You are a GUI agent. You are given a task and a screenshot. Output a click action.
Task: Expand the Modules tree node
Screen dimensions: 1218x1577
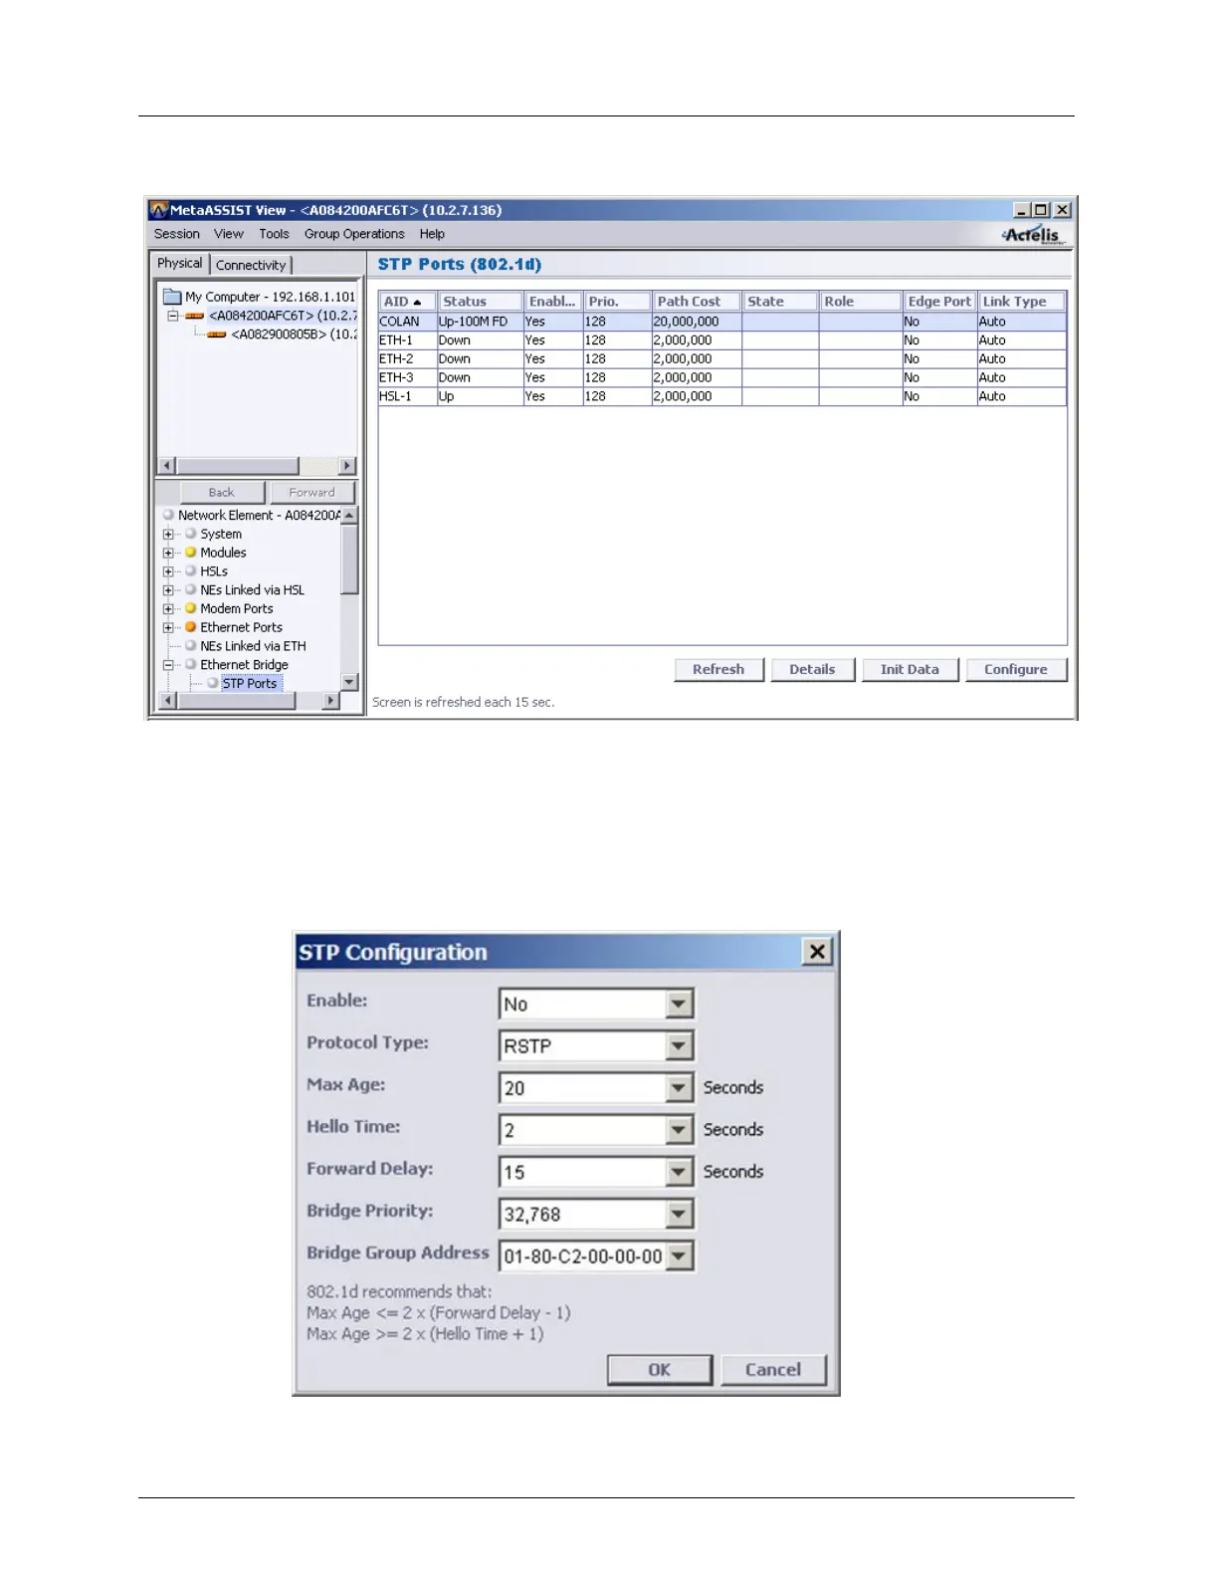pos(169,553)
